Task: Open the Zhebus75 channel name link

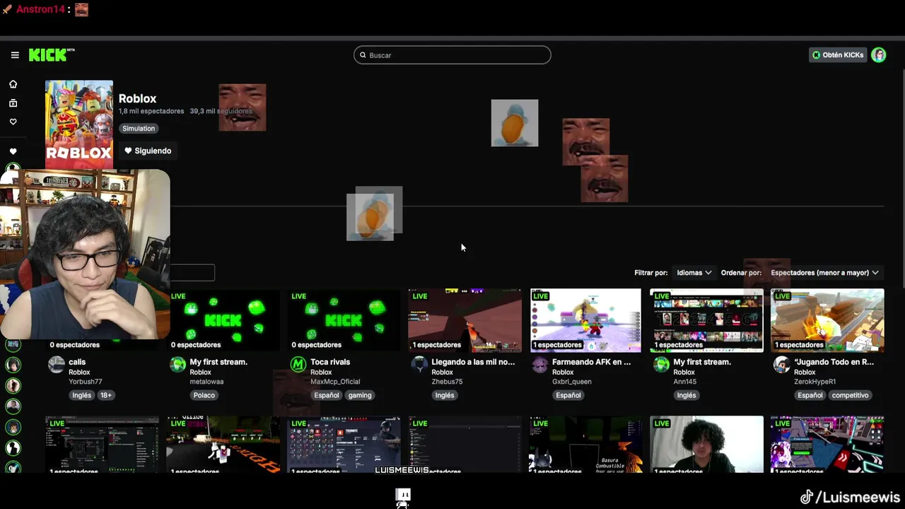Action: [x=447, y=382]
